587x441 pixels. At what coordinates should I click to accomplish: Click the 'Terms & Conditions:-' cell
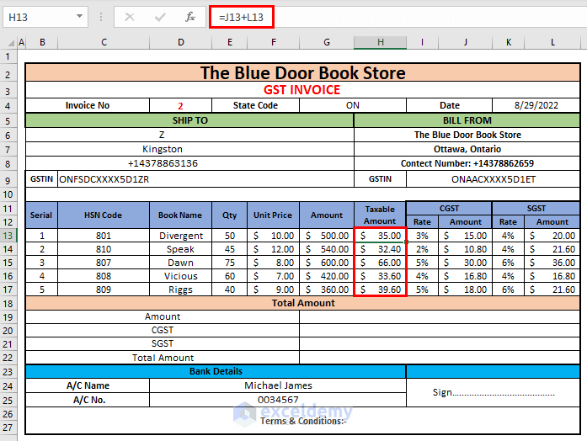click(x=302, y=421)
